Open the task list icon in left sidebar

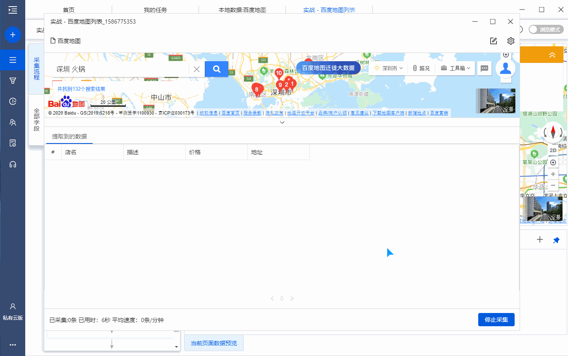click(x=13, y=60)
